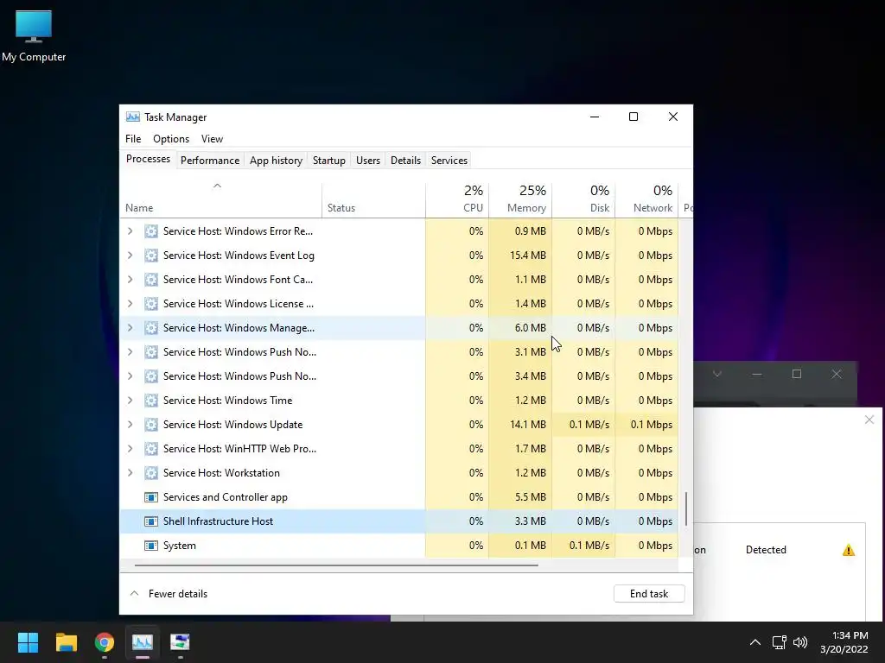Collapse view with Fewer details

[x=169, y=594]
